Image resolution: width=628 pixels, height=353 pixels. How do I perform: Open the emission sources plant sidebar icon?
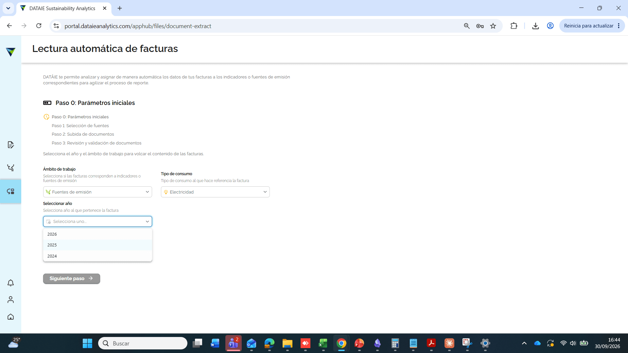pyautogui.click(x=10, y=168)
